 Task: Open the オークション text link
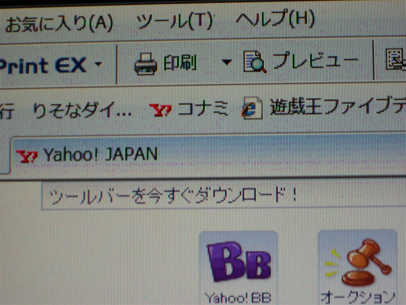358,297
